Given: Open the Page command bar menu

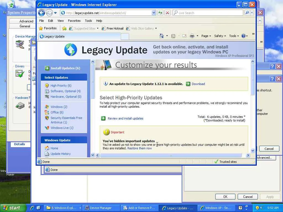Looking at the screenshot, I should (206, 36).
